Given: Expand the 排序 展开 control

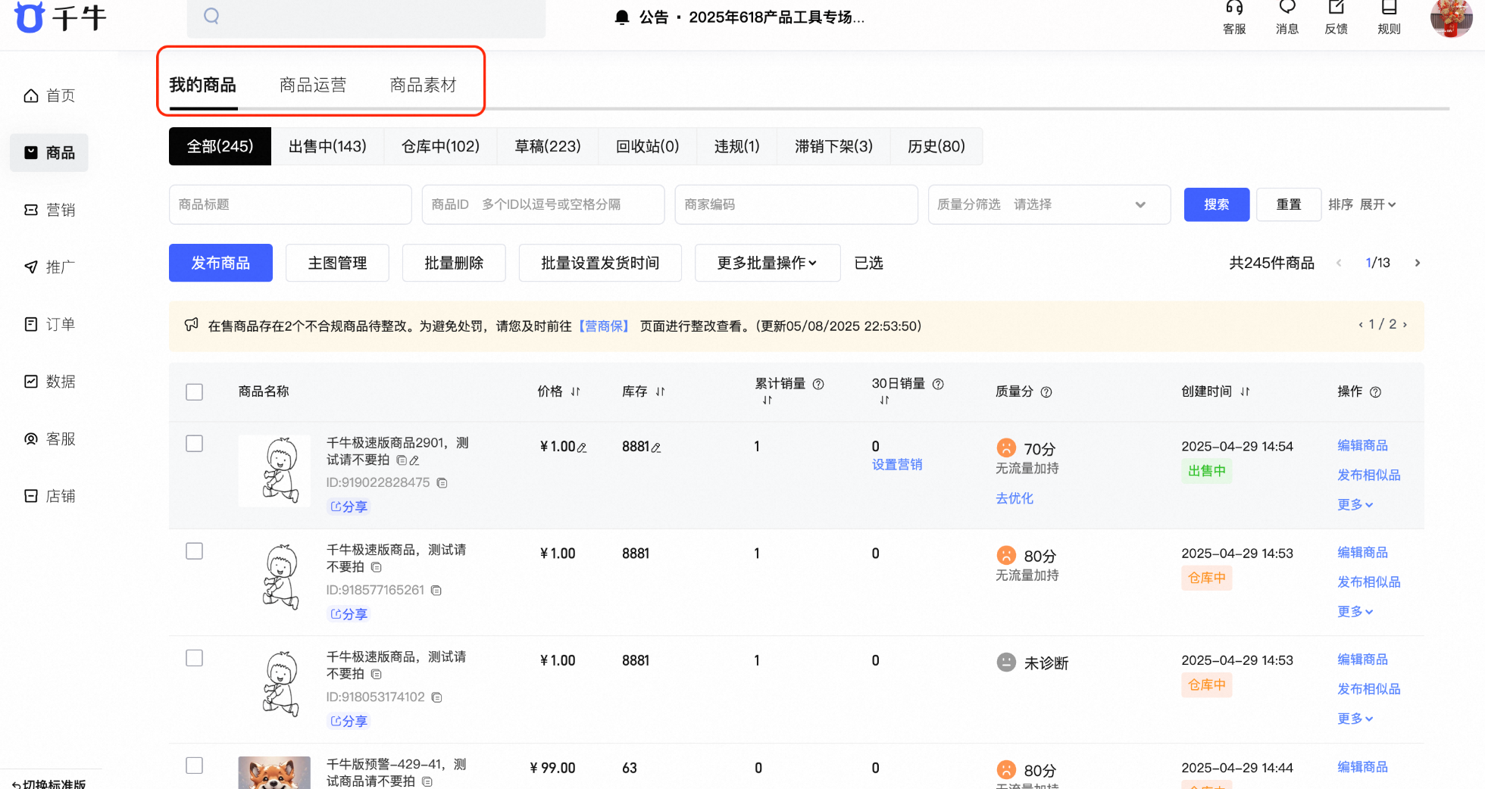Looking at the screenshot, I should (x=1377, y=204).
